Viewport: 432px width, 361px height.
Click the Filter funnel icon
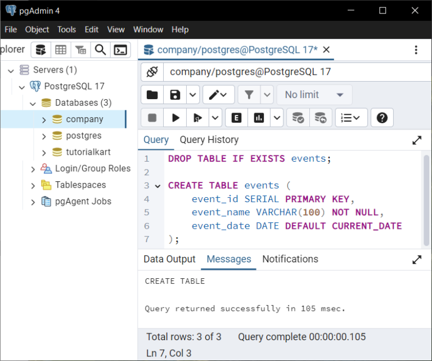[249, 95]
